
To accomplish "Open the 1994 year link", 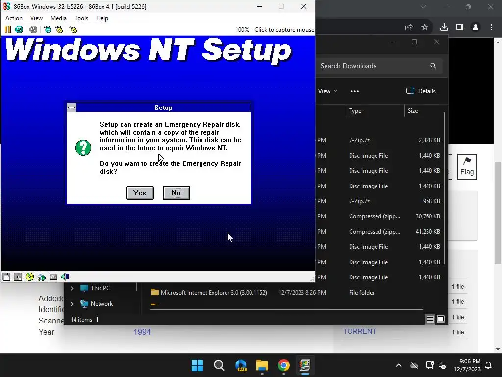I will (x=142, y=332).
